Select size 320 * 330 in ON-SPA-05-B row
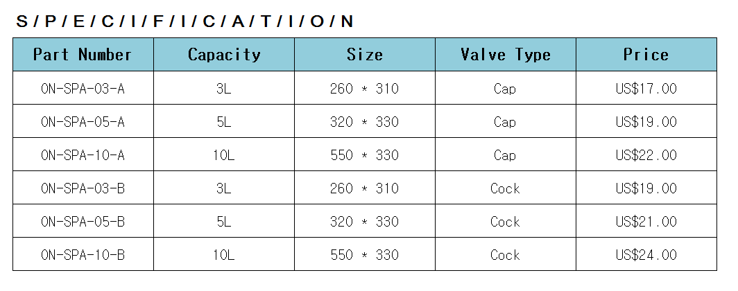This screenshot has height=291, width=738. (x=365, y=222)
